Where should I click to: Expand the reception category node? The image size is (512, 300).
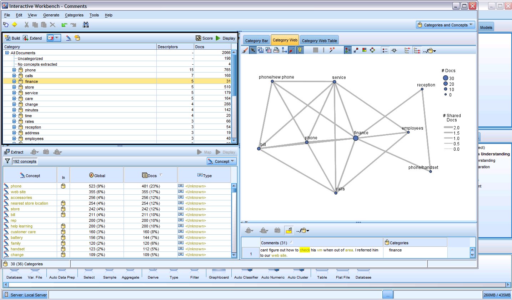point(14,127)
